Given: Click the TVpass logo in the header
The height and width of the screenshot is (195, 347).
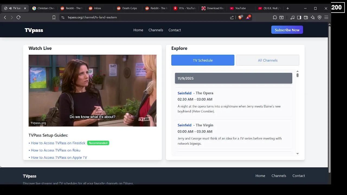Looking at the screenshot, I should point(34,30).
